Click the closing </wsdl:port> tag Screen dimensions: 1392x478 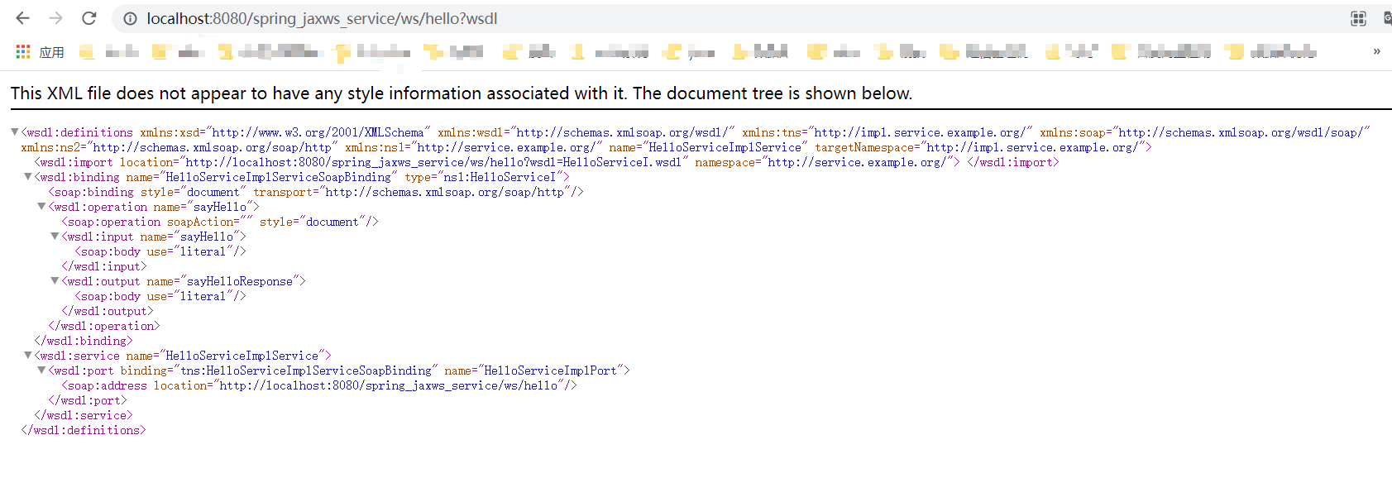pyautogui.click(x=88, y=400)
